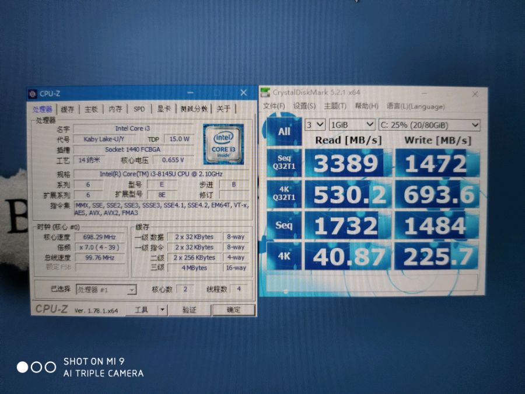
Task: Click the All button in CrystalDiskMark
Action: point(284,131)
